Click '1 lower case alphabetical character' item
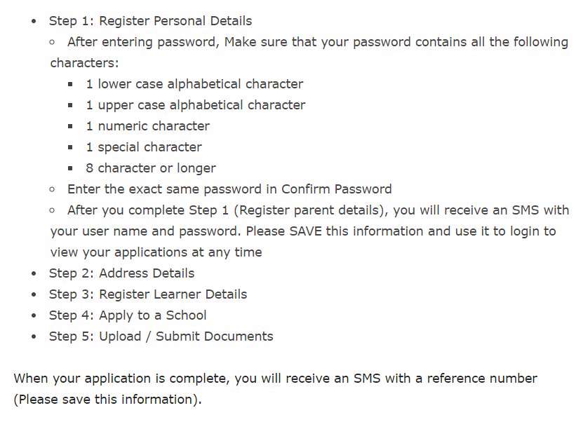The image size is (576, 429). click(x=194, y=84)
